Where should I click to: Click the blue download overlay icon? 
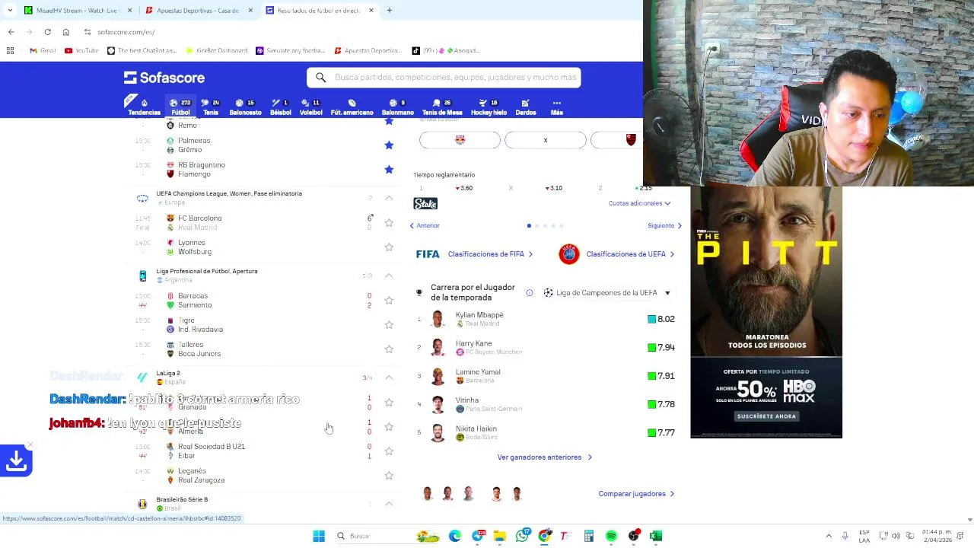click(x=16, y=460)
